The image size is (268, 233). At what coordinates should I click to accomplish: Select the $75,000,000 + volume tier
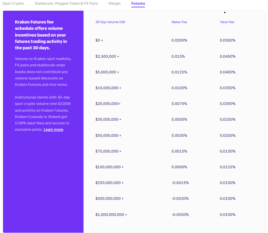pyautogui.click(x=108, y=151)
